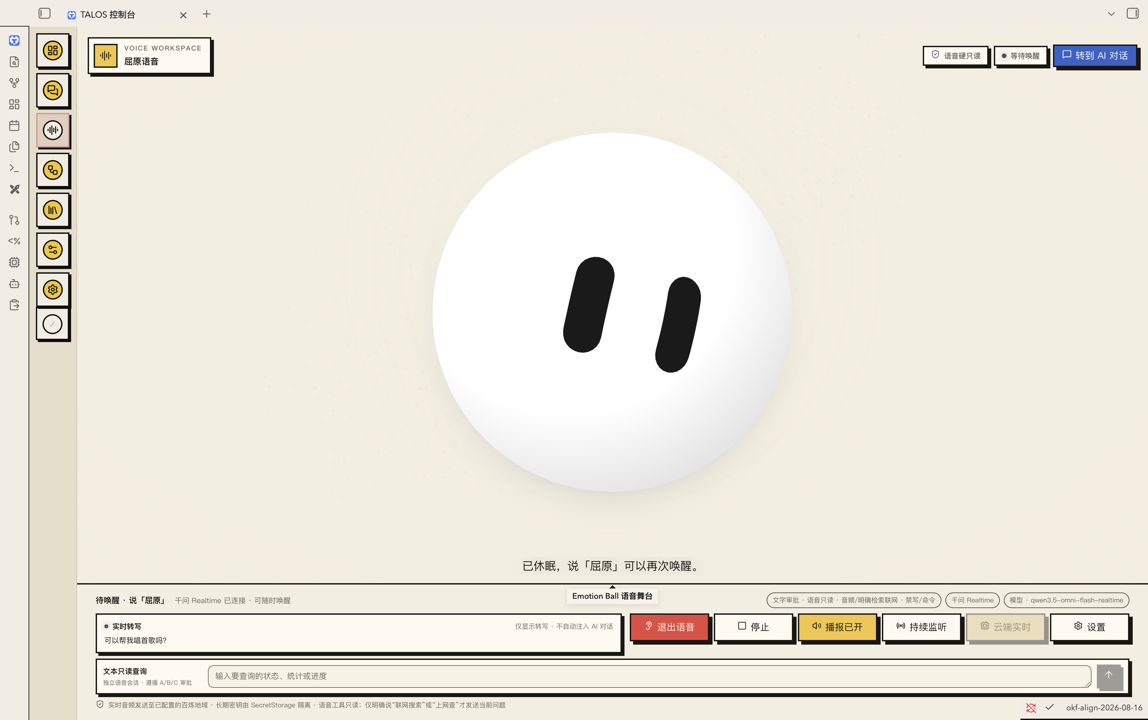This screenshot has width=1148, height=720.
Task: Toggle the 播报已开 broadcast button
Action: tap(837, 627)
